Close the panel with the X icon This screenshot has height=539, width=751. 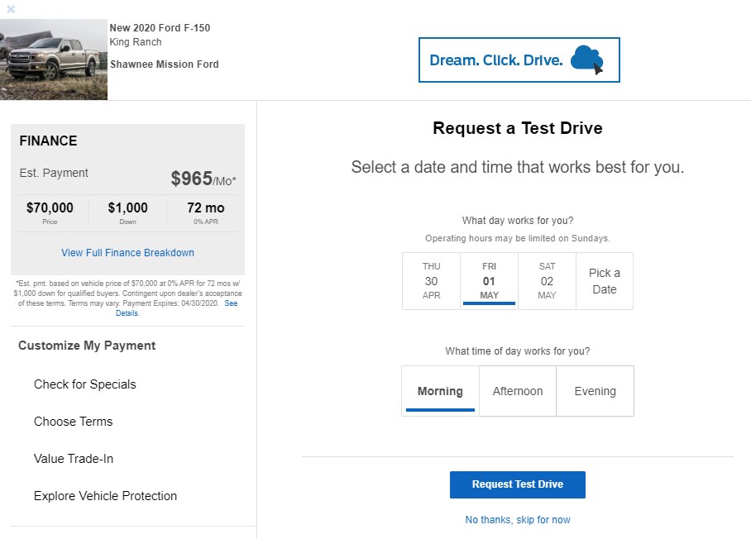[x=11, y=9]
